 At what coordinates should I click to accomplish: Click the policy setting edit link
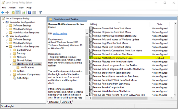(60, 34)
